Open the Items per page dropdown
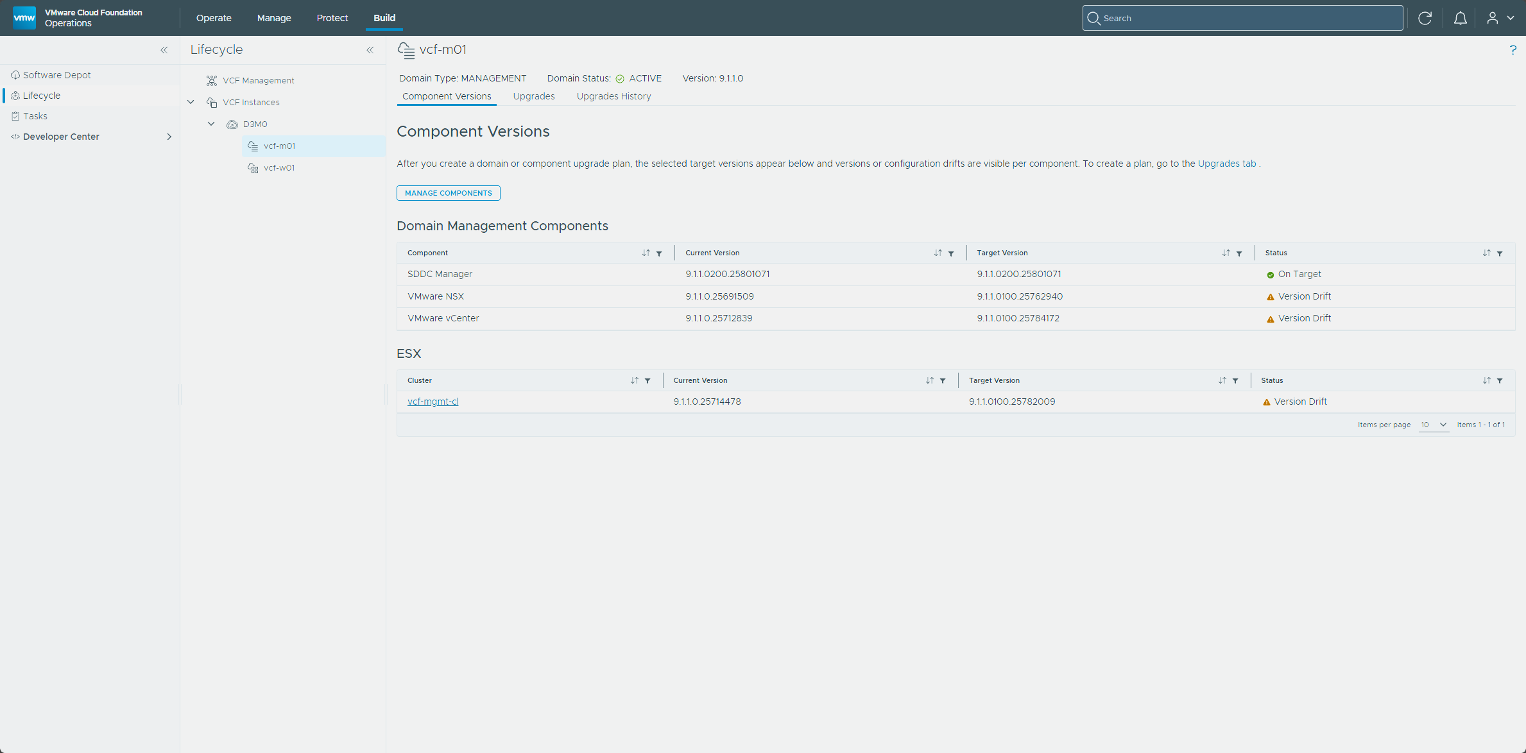 1434,425
